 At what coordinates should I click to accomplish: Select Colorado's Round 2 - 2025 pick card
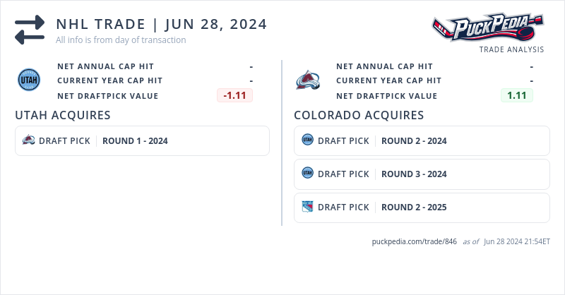422,207
